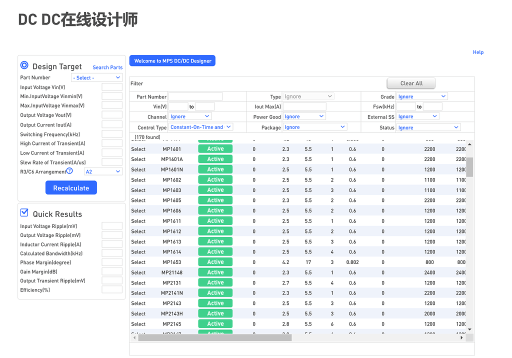The width and height of the screenshot is (512, 358).
Task: Open the R3/C6 Arrangement help tooltip icon
Action: [69, 171]
